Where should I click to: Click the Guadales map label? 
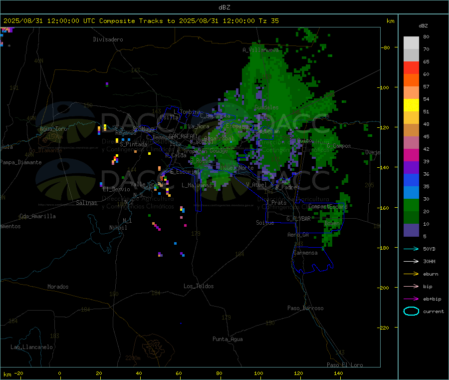coord(266,107)
